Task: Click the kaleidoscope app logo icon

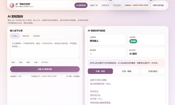Action: [x=12, y=5]
